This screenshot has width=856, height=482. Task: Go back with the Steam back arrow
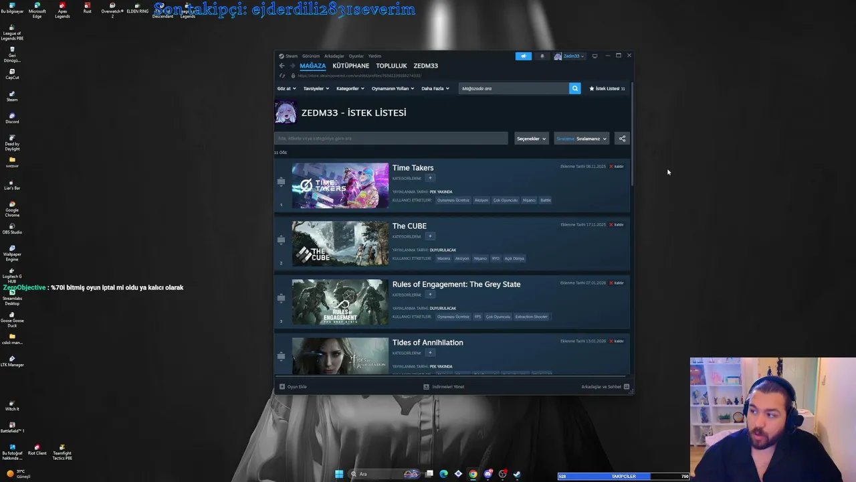pyautogui.click(x=282, y=66)
